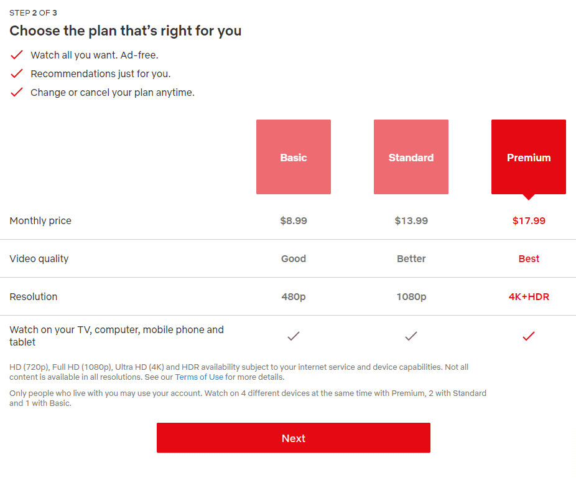Click the red Premium device support checkmark
This screenshot has height=490, width=576.
click(x=529, y=336)
